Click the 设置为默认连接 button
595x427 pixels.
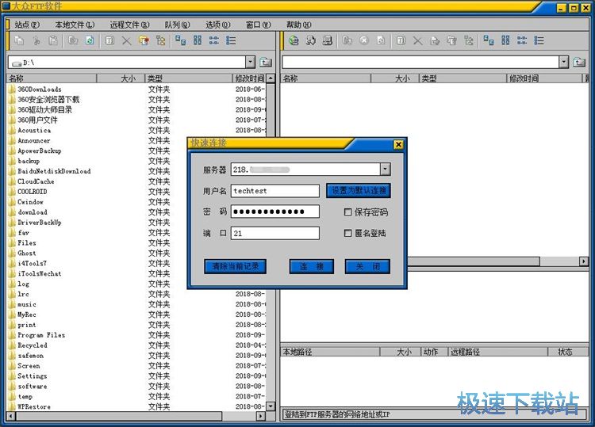pos(359,191)
